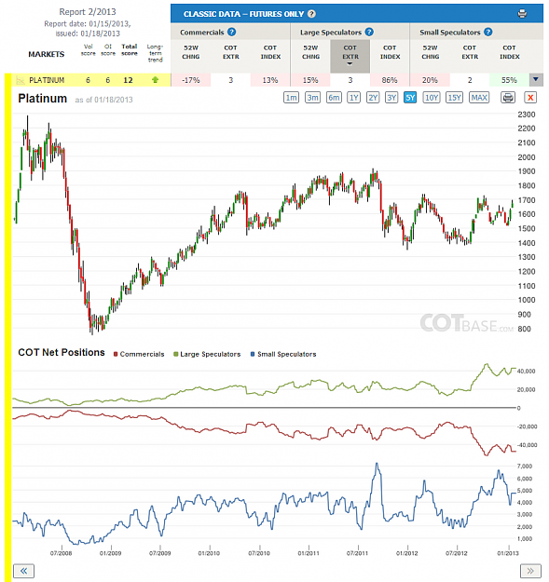Toggle Large Speculators series in legend
This screenshot has width=549, height=582.
pos(207,354)
